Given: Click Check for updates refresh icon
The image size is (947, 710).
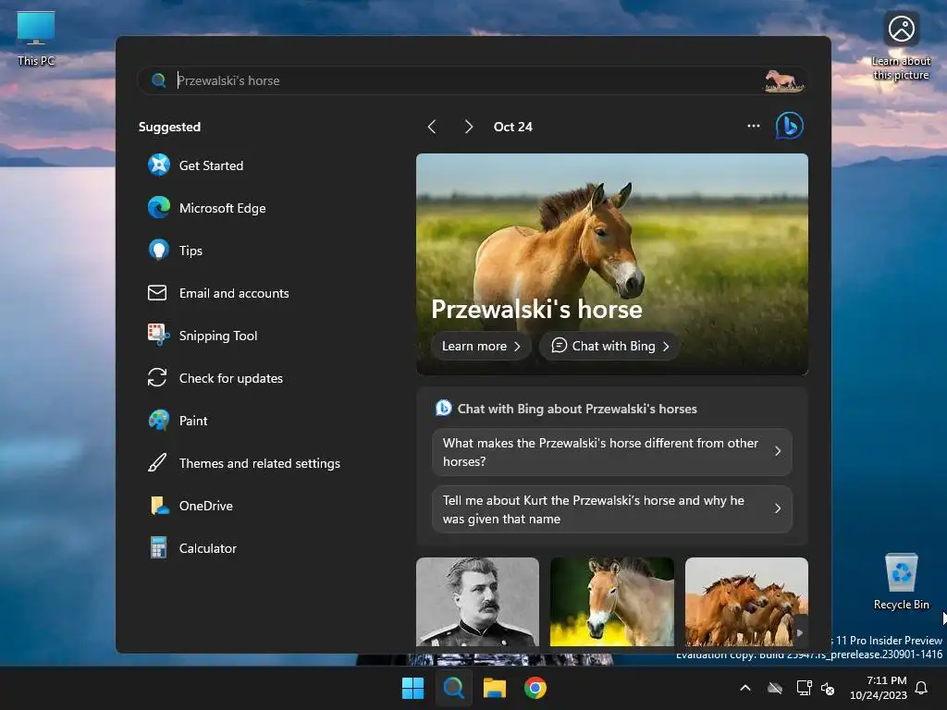Looking at the screenshot, I should point(157,378).
